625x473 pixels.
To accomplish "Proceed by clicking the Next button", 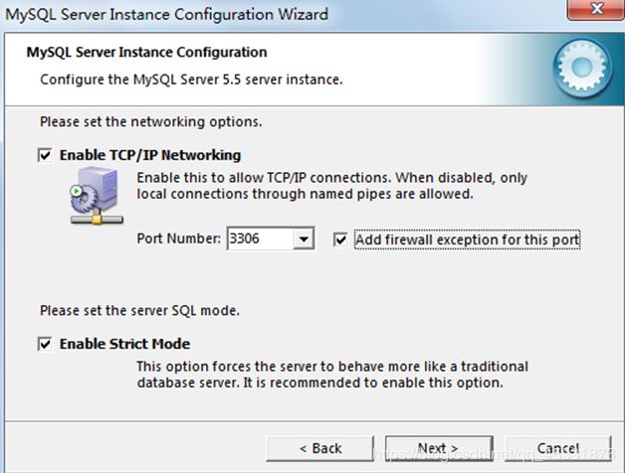I will tap(438, 448).
